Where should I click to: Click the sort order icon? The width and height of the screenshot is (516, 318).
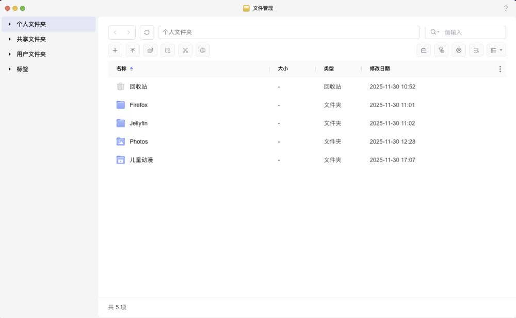click(476, 50)
